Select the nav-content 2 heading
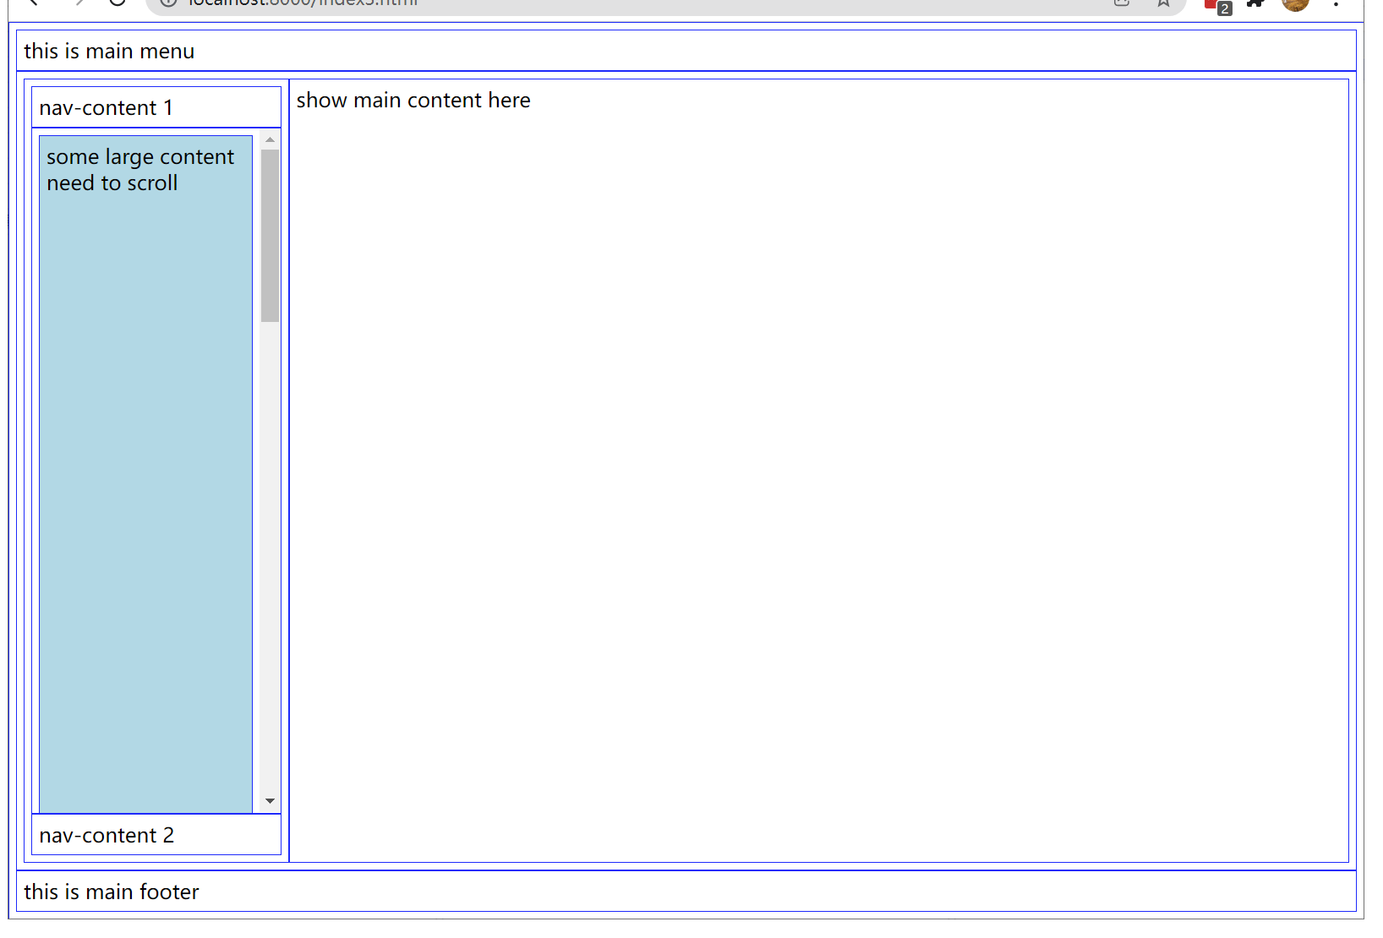 click(107, 835)
